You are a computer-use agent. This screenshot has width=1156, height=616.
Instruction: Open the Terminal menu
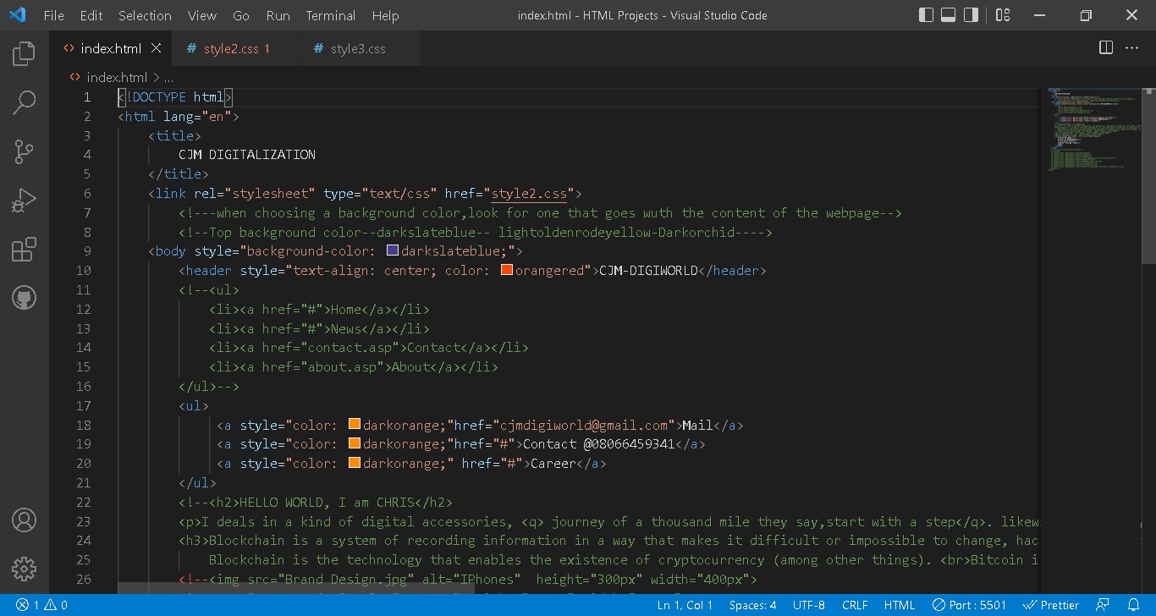point(330,15)
